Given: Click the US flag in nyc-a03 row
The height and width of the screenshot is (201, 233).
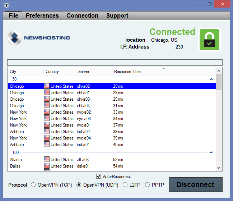Looking at the screenshot, I should coord(47,118).
